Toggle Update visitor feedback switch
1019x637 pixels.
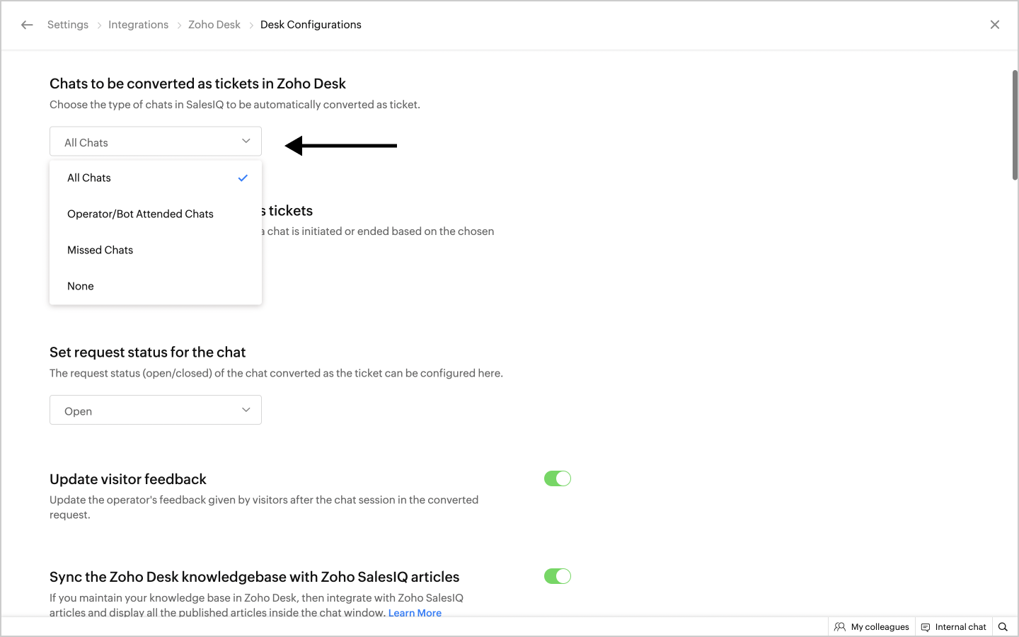point(558,479)
